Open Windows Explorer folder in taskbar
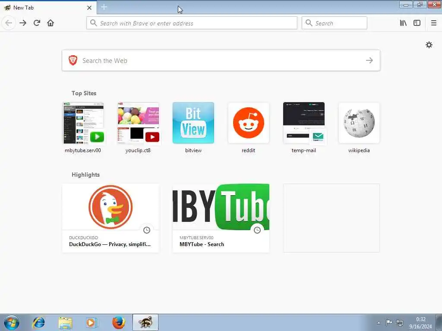The image size is (442, 331). tap(66, 322)
